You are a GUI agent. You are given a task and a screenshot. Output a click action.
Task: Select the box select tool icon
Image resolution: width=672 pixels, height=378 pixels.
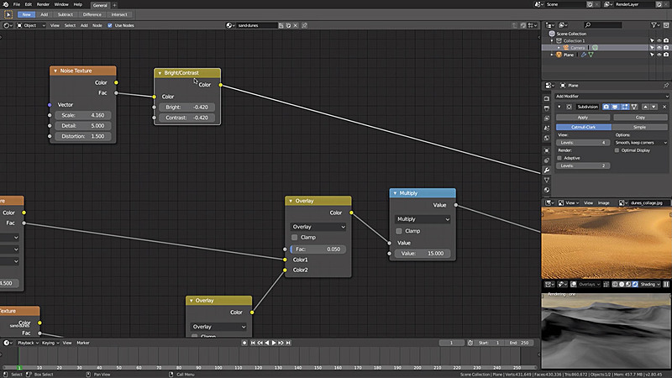pos(8,14)
